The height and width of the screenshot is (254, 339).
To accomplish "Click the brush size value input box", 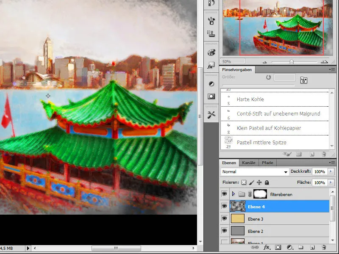I will click(284, 77).
